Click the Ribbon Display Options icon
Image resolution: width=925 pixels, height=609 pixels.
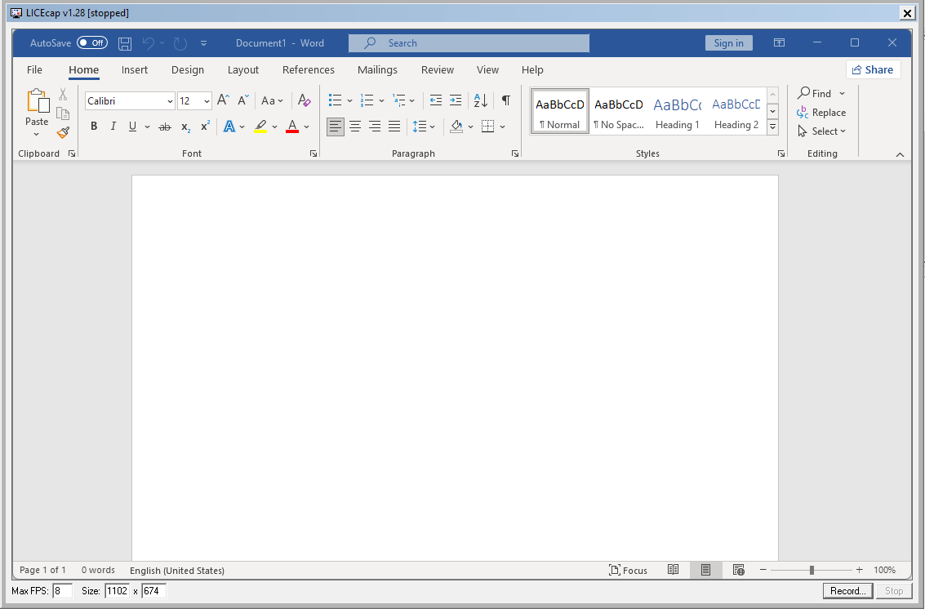[780, 42]
